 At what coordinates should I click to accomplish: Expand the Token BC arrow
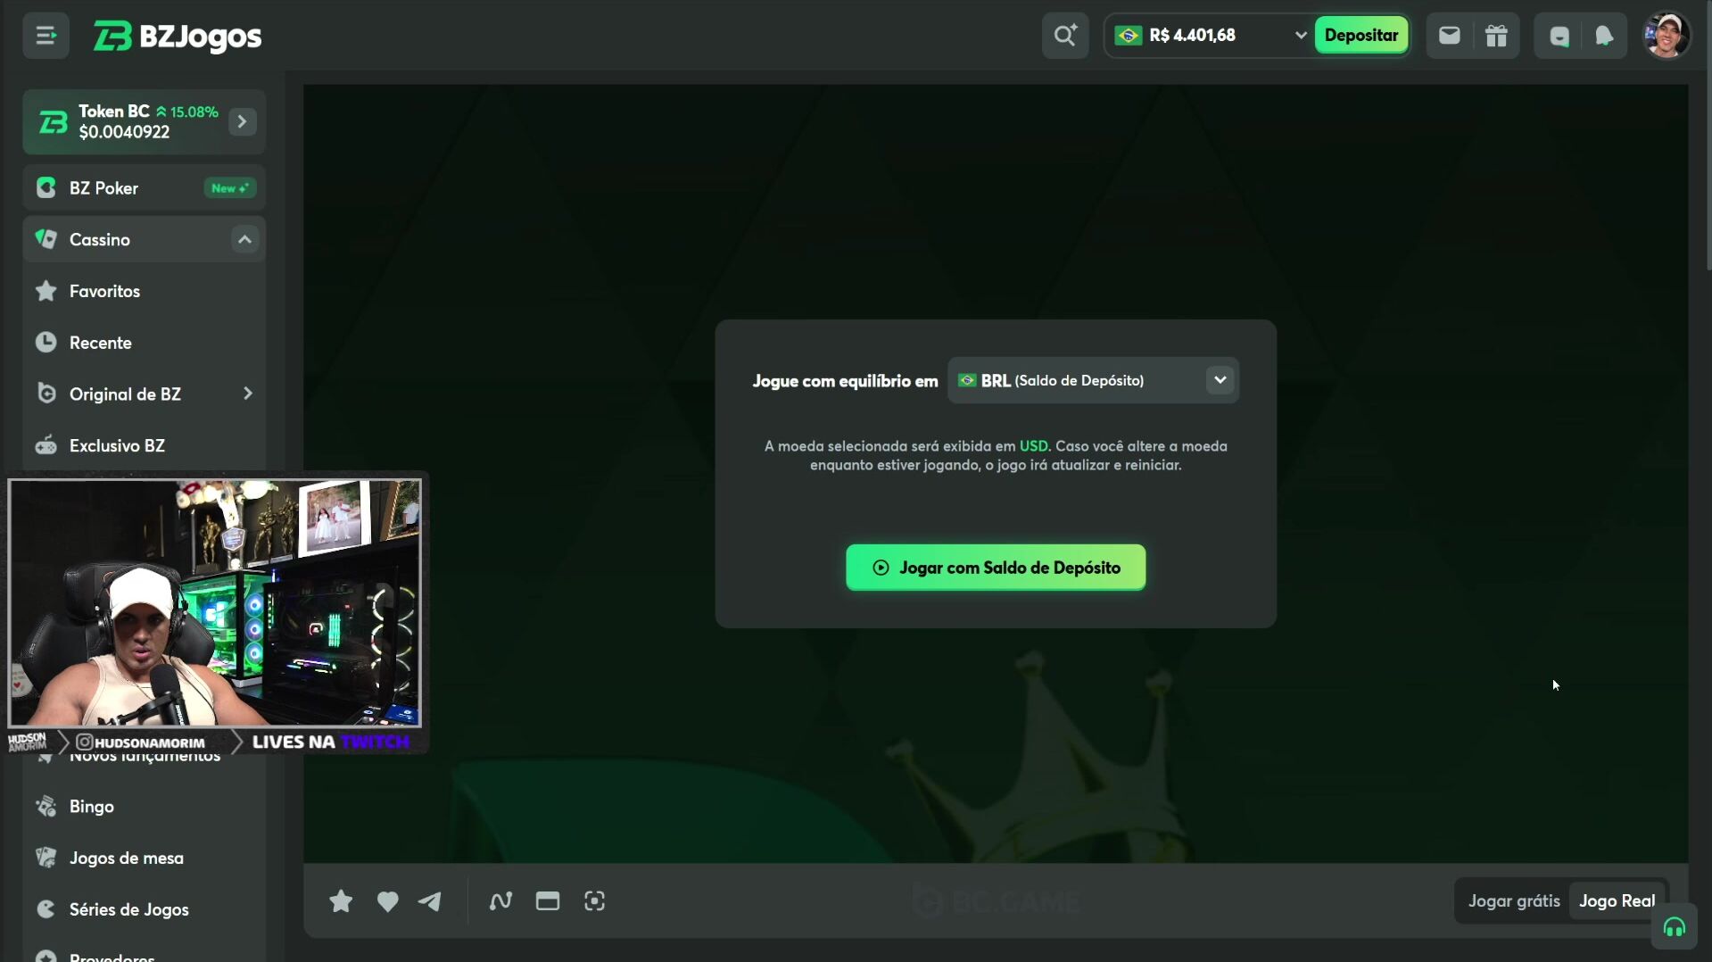[242, 121]
